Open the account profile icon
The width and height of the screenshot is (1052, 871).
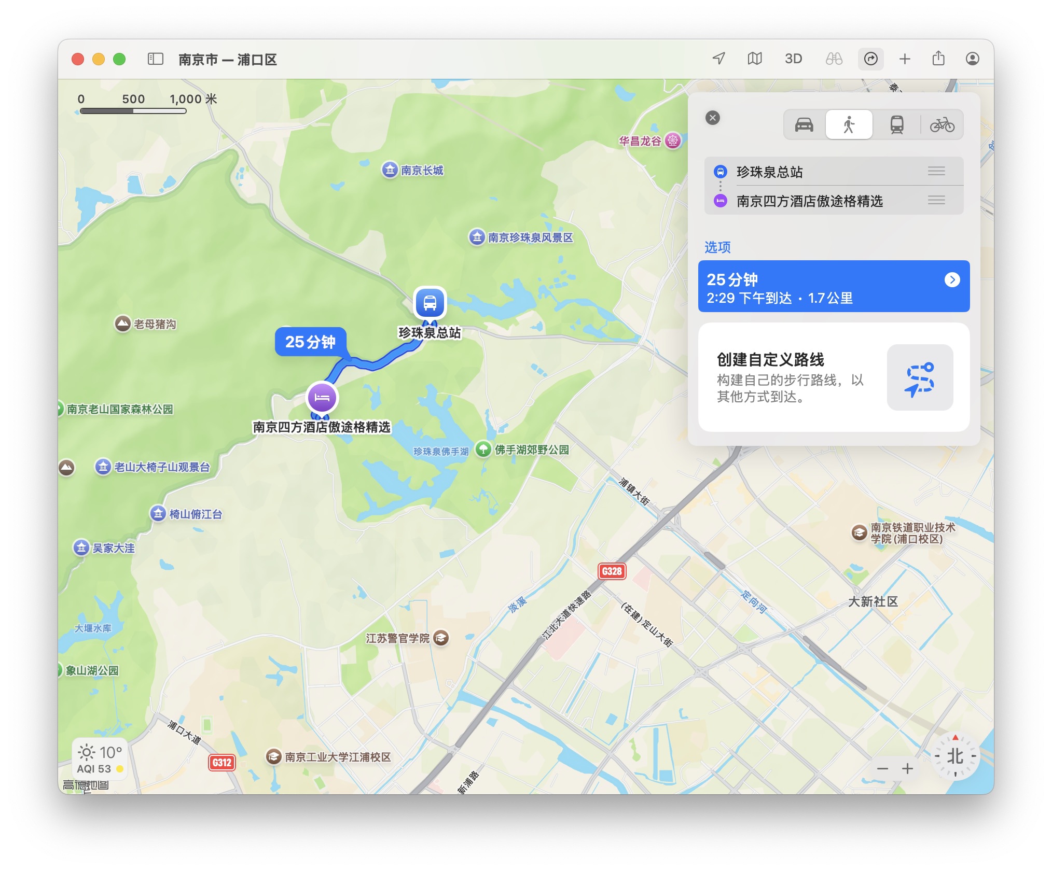[x=973, y=59]
